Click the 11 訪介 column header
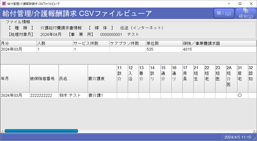Image resolution: width=257 pixels, height=141 pixels. pyautogui.click(x=122, y=79)
